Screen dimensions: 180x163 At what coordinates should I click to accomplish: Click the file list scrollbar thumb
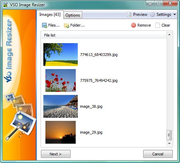[169, 135]
